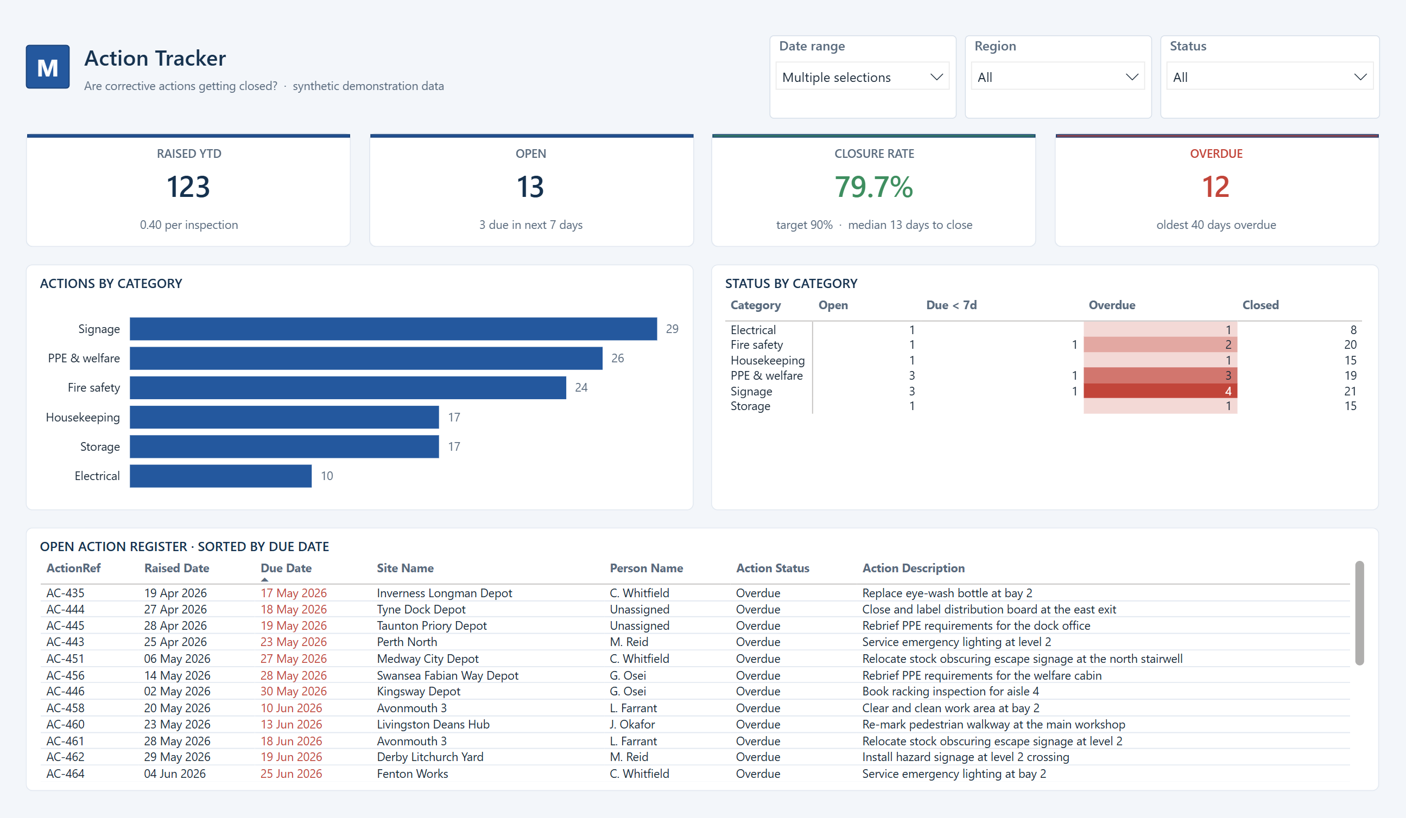Viewport: 1406px width, 818px height.
Task: Select the Raised YTD card value 123
Action: [188, 187]
